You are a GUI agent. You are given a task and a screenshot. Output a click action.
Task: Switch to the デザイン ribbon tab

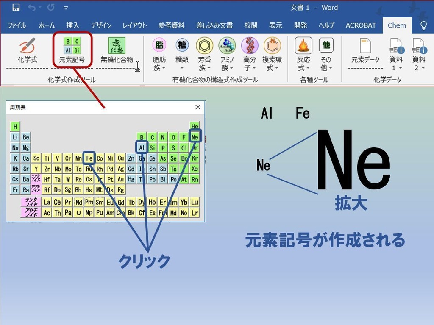click(x=101, y=25)
